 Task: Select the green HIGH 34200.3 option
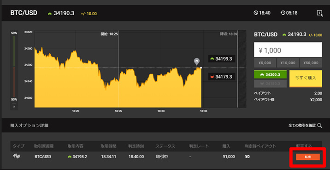(x=270, y=74)
